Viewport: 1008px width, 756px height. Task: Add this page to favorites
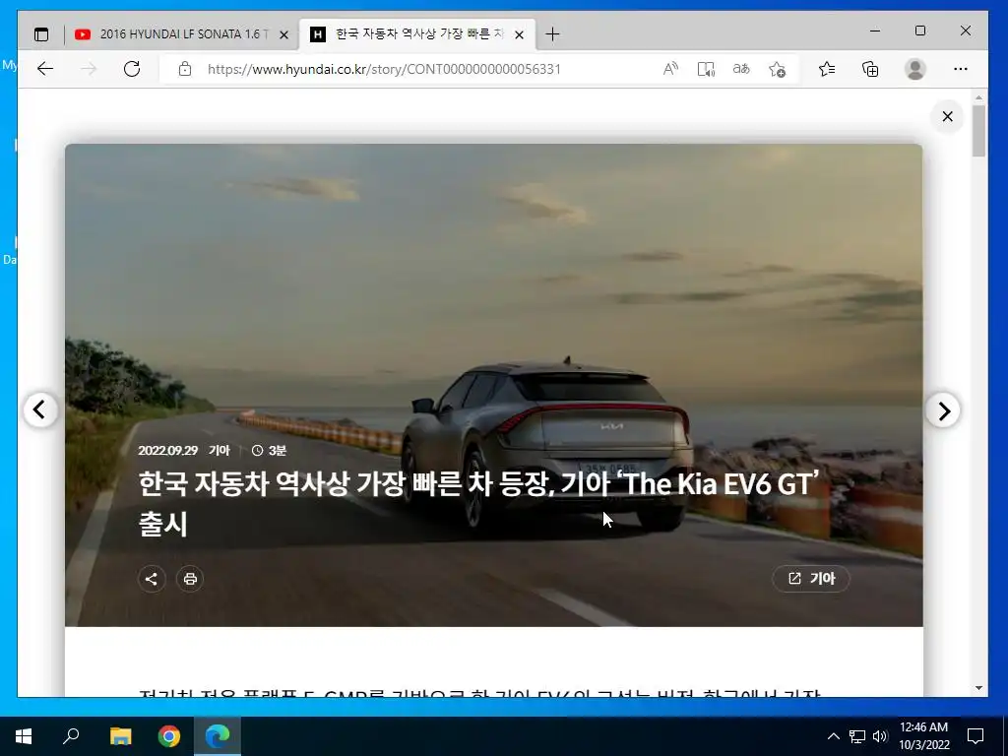[778, 69]
